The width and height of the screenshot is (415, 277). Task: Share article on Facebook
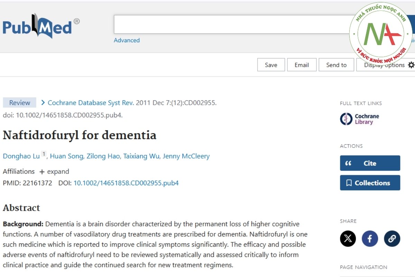tap(370, 239)
